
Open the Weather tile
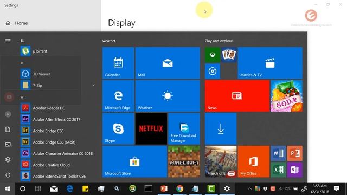click(x=168, y=96)
